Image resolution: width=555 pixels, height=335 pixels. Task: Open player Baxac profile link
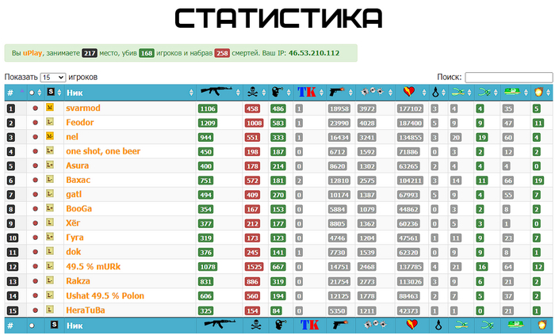[x=78, y=180]
